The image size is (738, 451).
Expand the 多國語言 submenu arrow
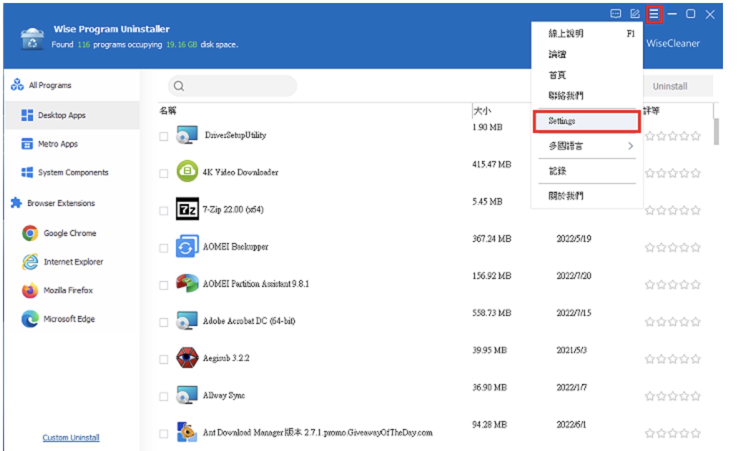point(630,146)
